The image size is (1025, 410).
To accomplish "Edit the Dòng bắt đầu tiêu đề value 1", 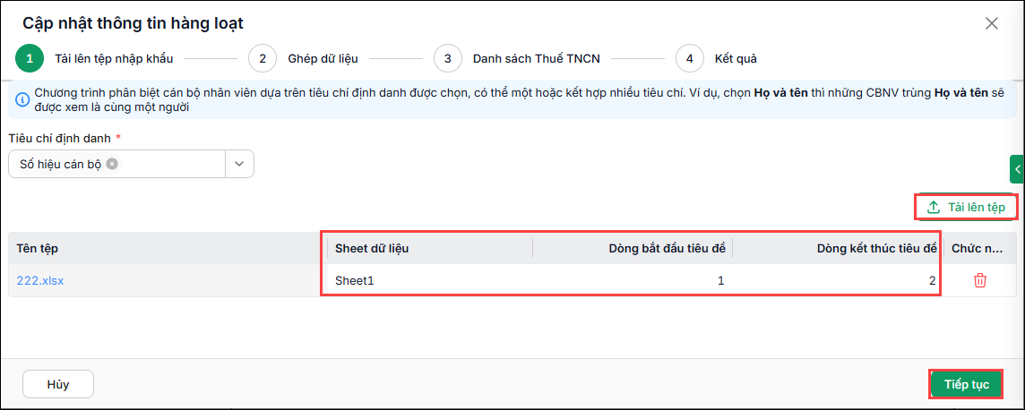I will point(633,281).
